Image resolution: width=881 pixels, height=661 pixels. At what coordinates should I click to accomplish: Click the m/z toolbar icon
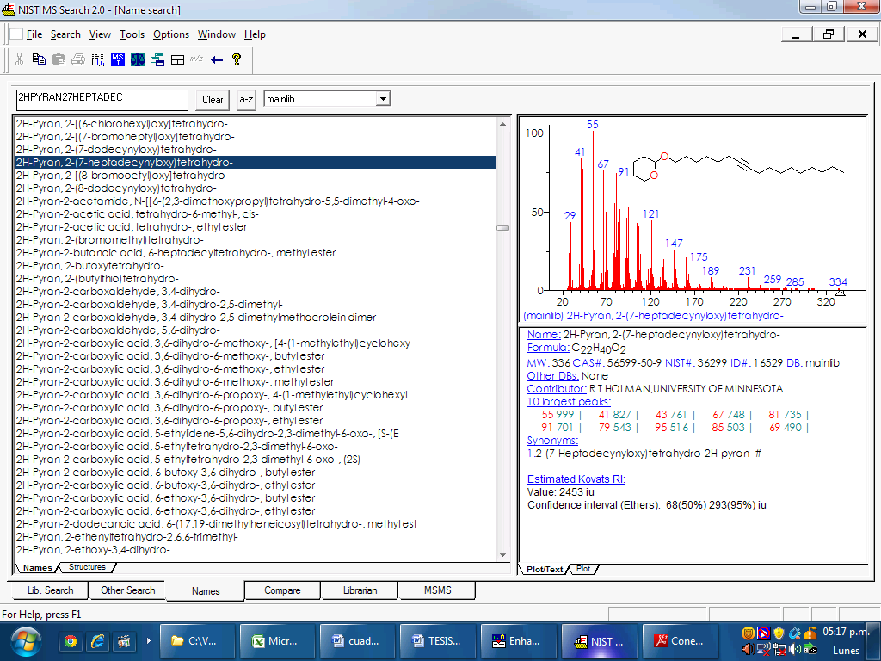point(196,59)
